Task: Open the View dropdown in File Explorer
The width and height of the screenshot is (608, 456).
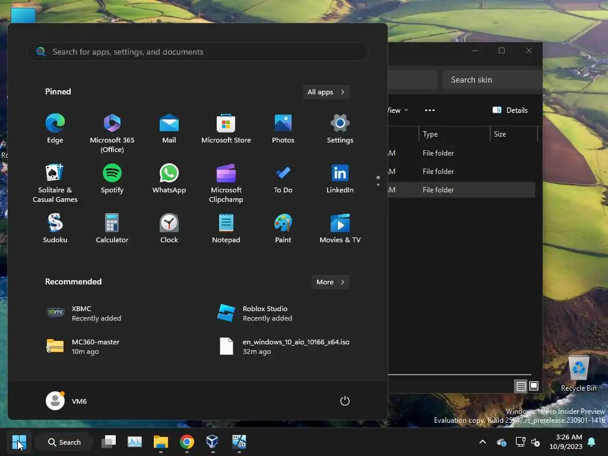Action: tap(398, 110)
